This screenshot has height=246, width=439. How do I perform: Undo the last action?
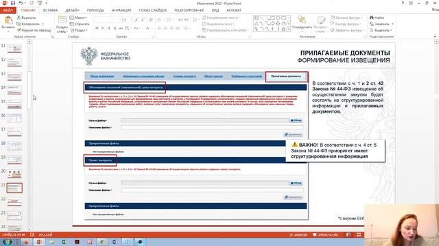tap(21, 3)
